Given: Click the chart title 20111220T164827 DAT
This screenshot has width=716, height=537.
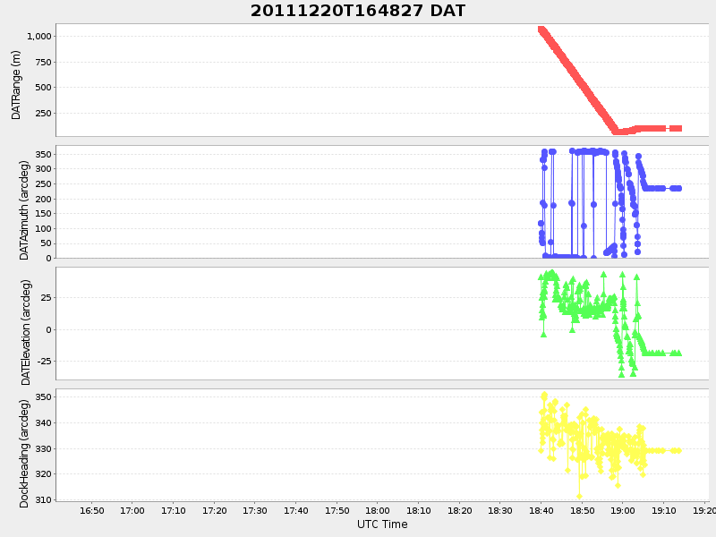Looking at the screenshot, I should [358, 11].
